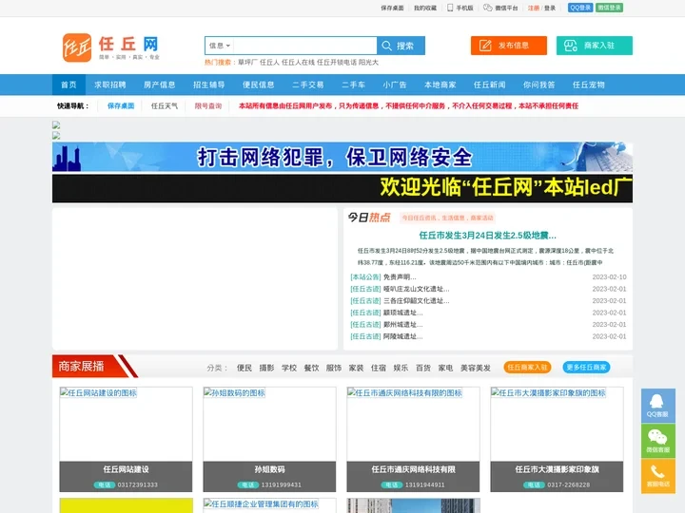Click 限号查询 in quick navigation
685x513 pixels.
pyautogui.click(x=208, y=105)
